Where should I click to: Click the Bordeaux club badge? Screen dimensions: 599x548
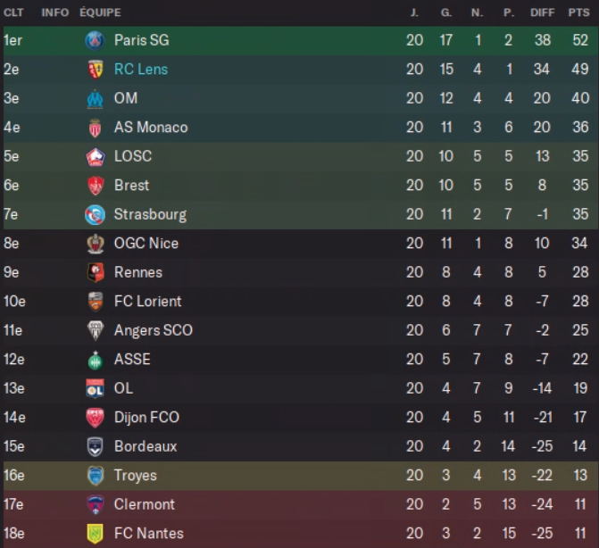[x=95, y=446]
